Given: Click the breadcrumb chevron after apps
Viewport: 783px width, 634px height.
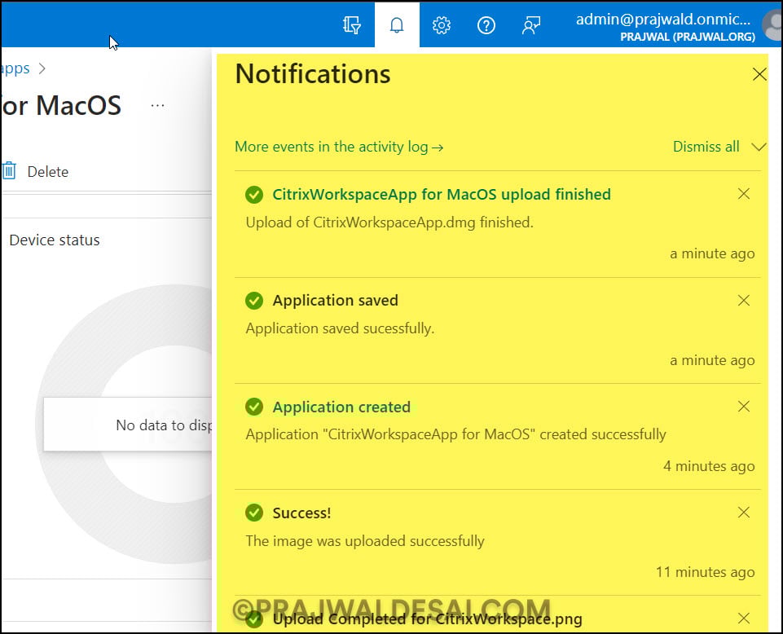Looking at the screenshot, I should point(42,68).
